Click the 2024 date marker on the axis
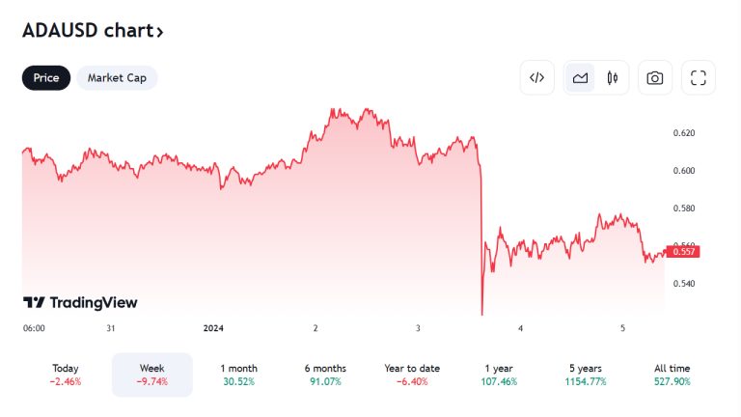Screen dimensions: 741x417 point(213,328)
